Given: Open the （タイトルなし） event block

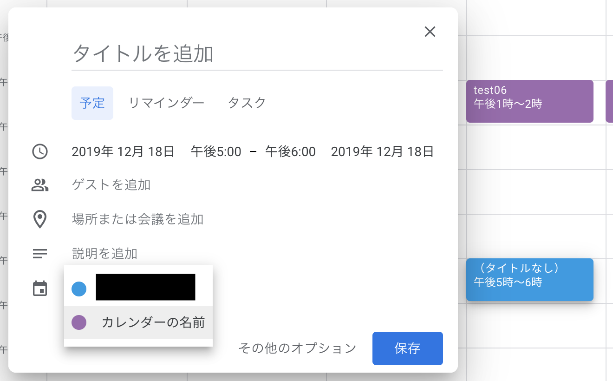Looking at the screenshot, I should (530, 280).
